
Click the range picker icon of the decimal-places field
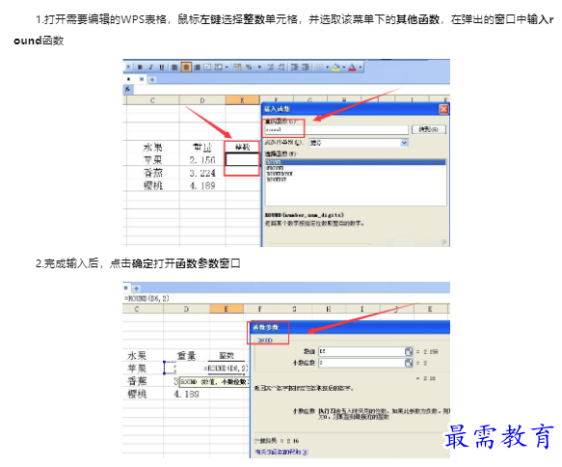pos(409,363)
